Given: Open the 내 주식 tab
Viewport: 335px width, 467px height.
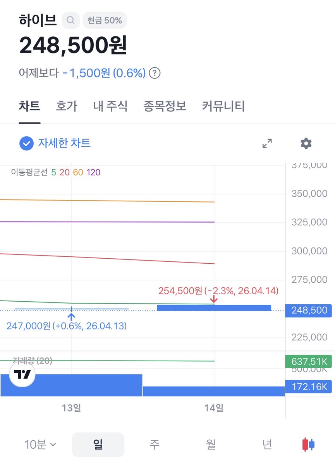Looking at the screenshot, I should click(x=110, y=106).
